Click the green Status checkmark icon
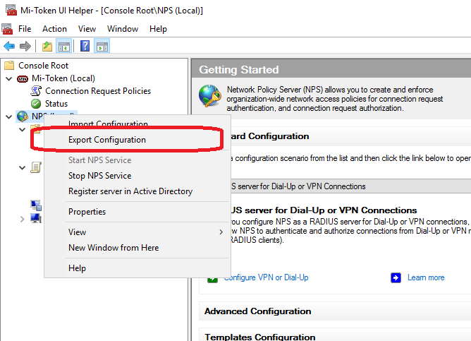The height and width of the screenshot is (341, 471). [36, 104]
